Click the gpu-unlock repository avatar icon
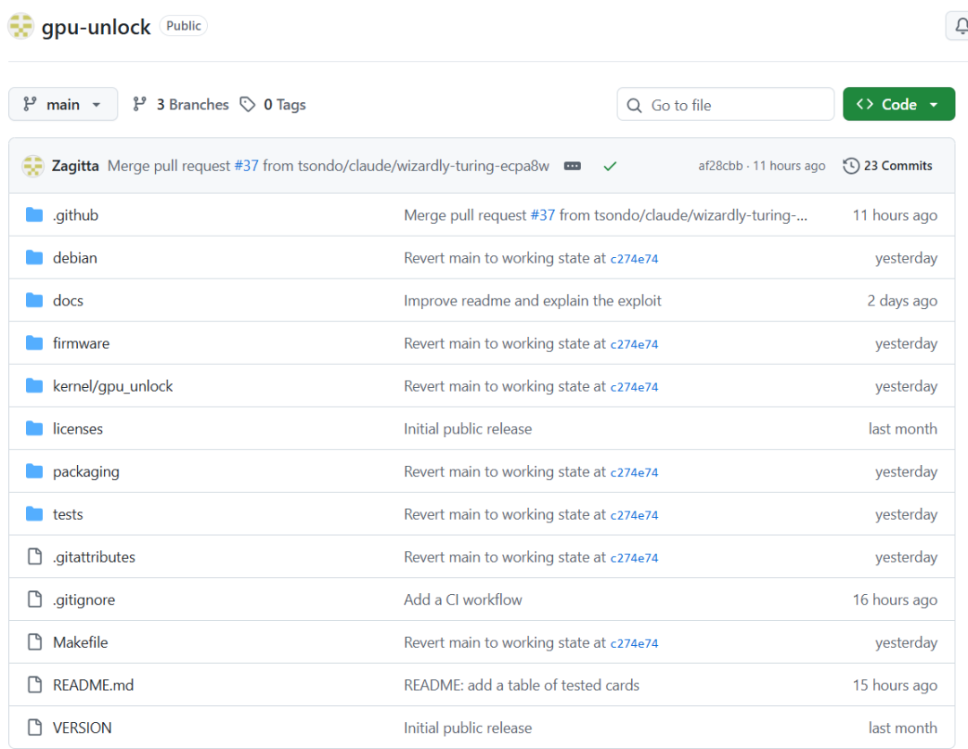Image resolution: width=968 pixels, height=749 pixels. tap(21, 26)
